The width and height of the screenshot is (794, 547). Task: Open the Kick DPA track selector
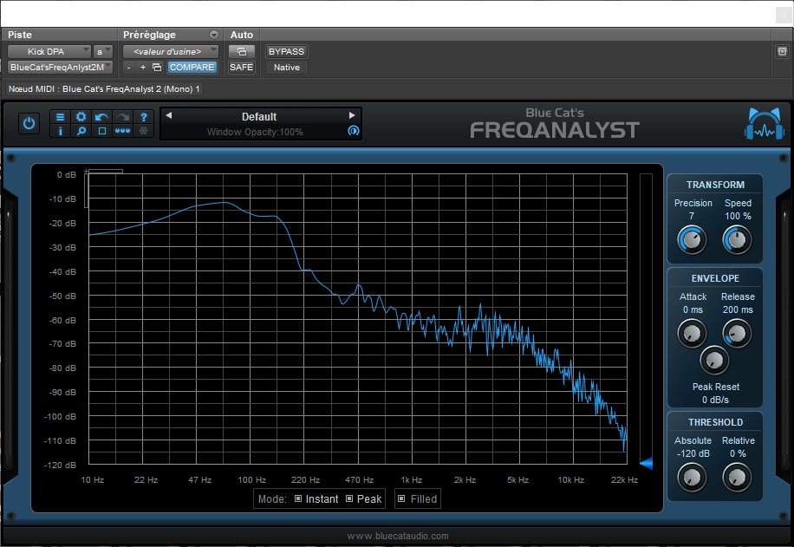coord(49,52)
